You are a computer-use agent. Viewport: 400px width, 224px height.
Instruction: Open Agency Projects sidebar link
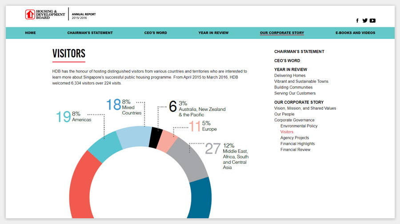[295, 138]
